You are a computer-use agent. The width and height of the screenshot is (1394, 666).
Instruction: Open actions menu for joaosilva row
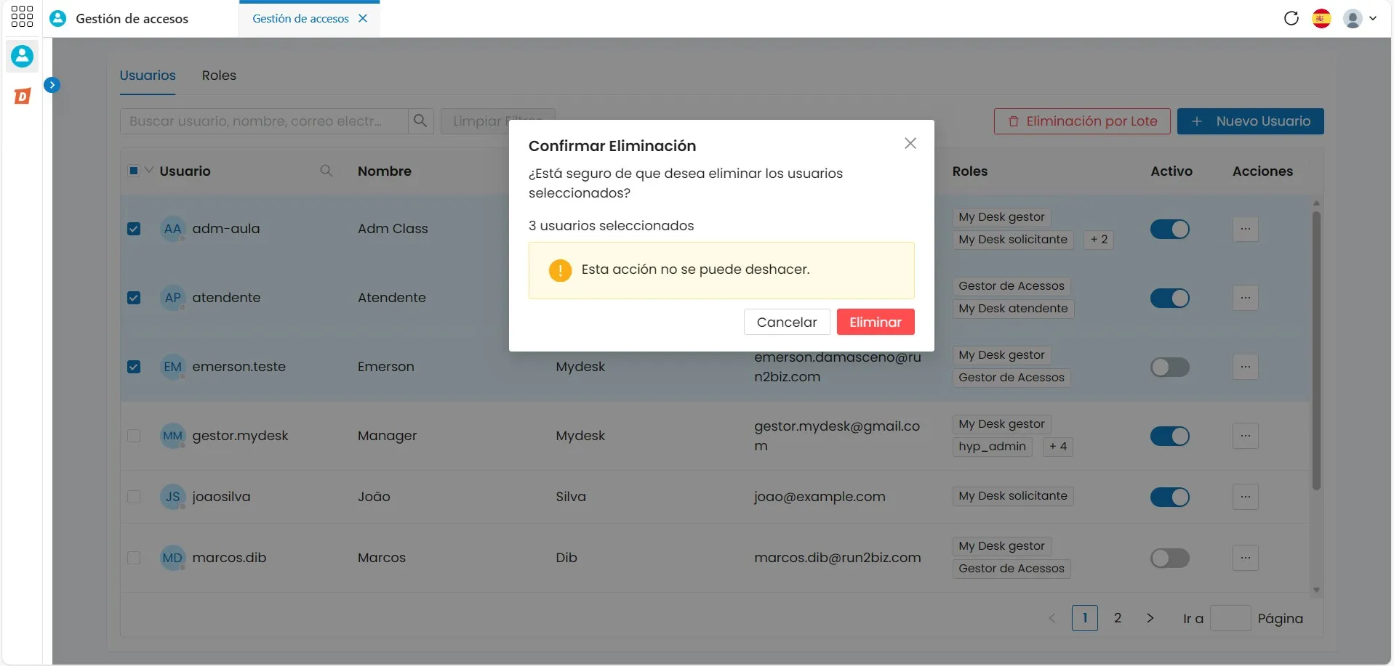point(1245,497)
